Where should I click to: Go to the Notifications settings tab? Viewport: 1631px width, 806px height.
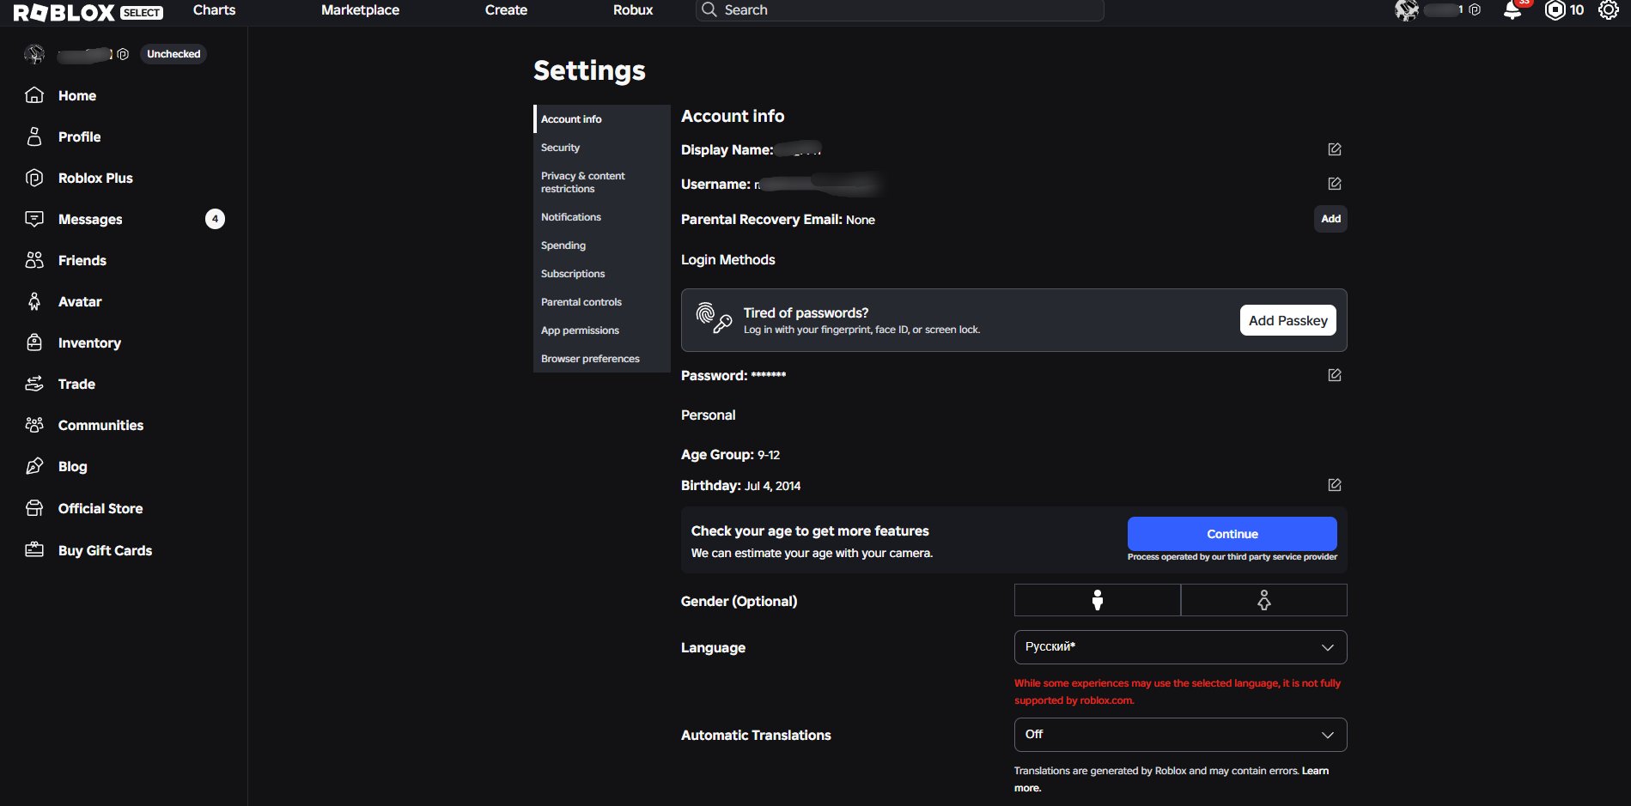[602, 217]
